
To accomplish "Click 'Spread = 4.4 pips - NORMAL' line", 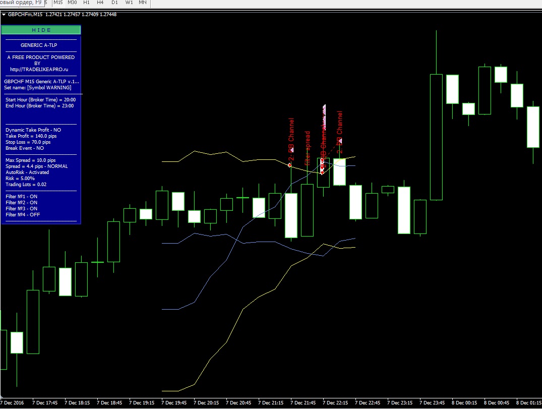I will (x=37, y=166).
